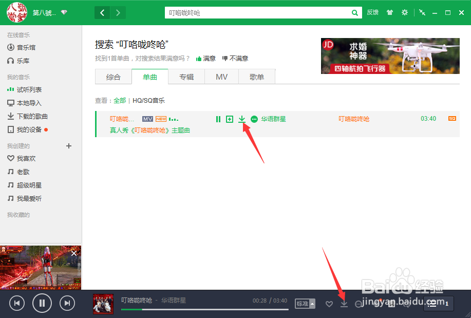Image resolution: width=471 pixels, height=318 pixels.
Task: Open more options for the result song
Action: [x=254, y=119]
